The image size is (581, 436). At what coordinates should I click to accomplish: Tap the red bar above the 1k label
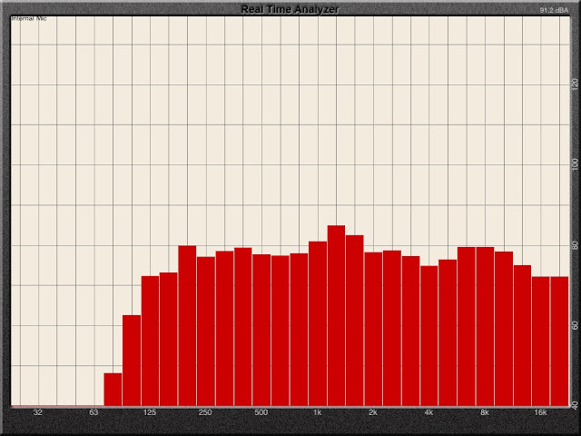pyautogui.click(x=318, y=323)
